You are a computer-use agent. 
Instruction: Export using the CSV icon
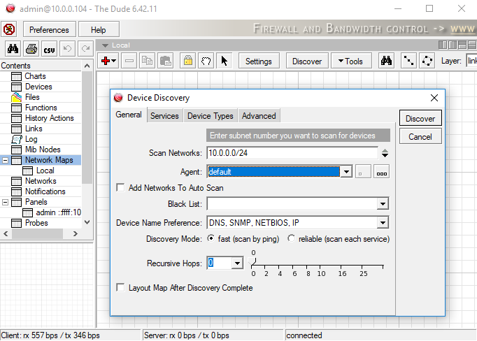(x=49, y=49)
